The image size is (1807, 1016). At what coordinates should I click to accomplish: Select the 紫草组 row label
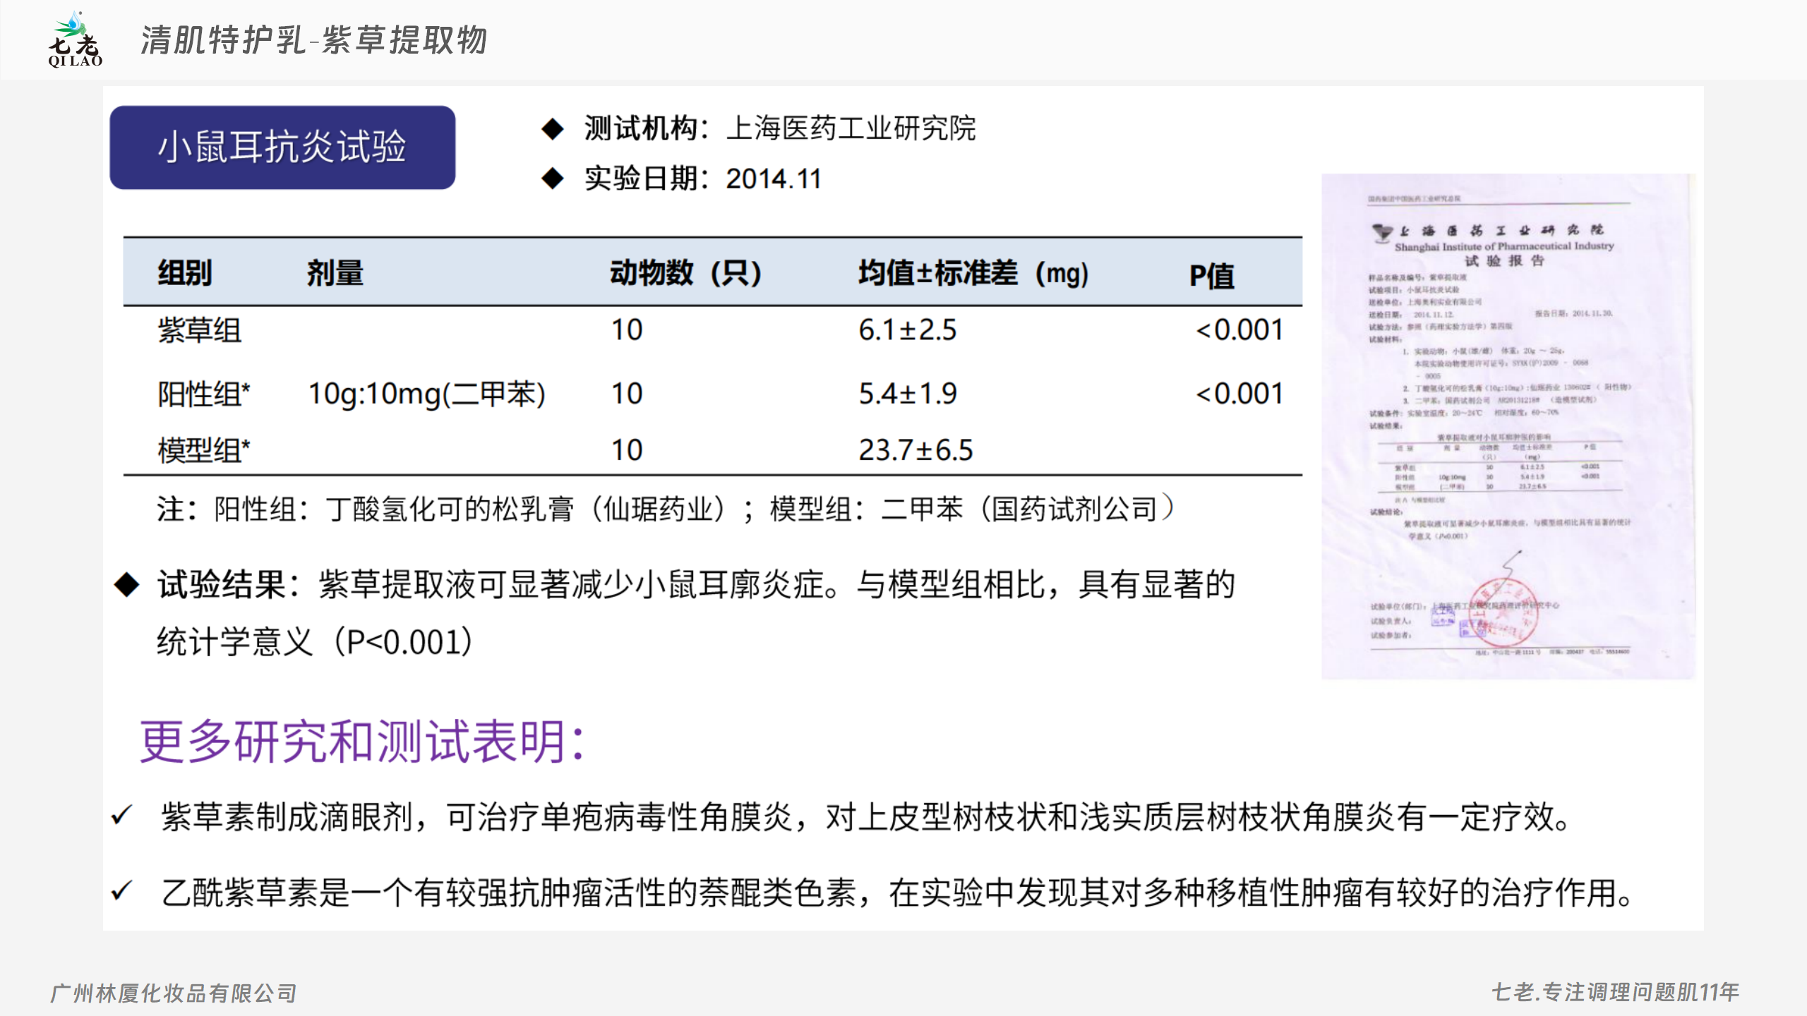[200, 329]
